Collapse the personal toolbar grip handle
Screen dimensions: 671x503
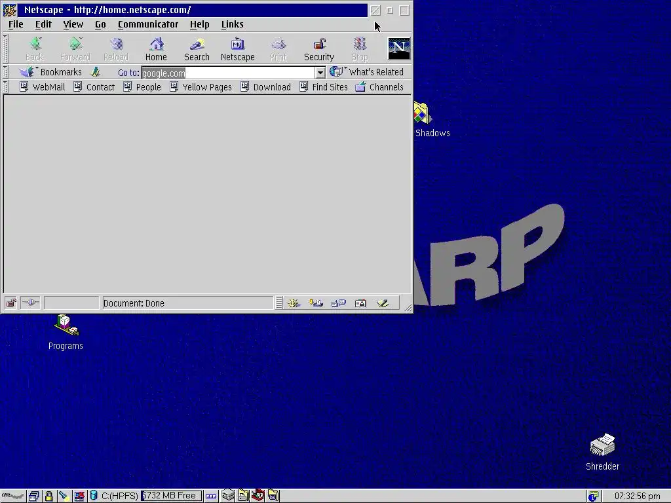click(x=5, y=87)
